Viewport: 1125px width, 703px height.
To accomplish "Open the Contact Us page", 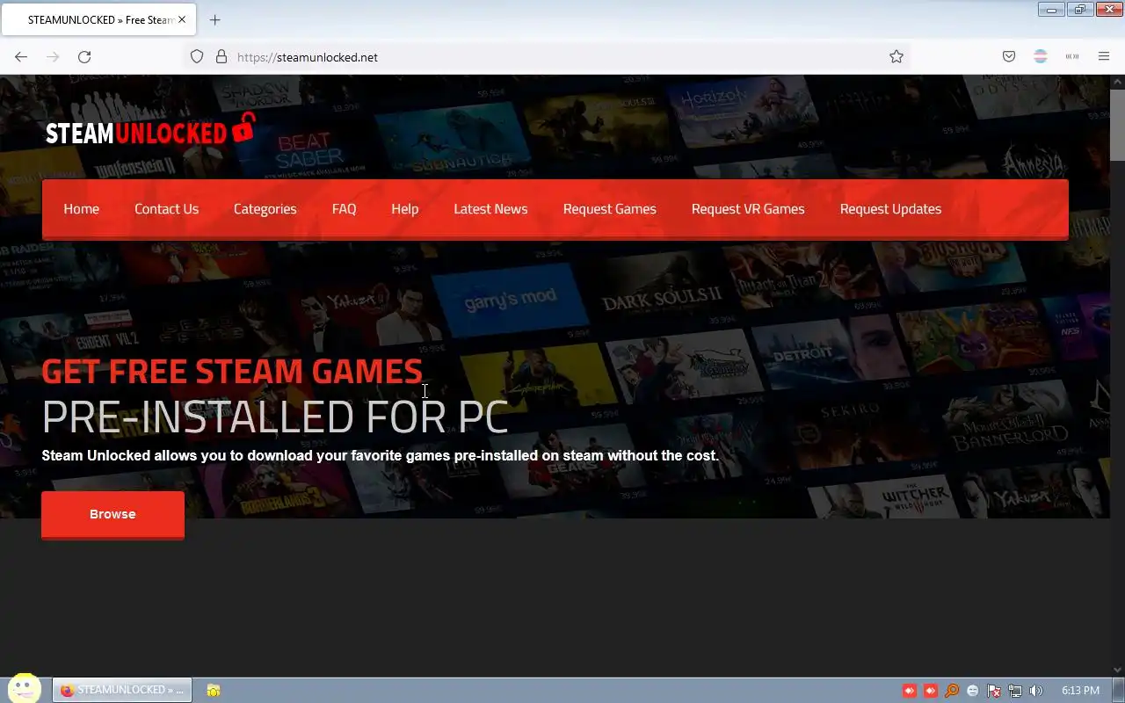I will 166,209.
